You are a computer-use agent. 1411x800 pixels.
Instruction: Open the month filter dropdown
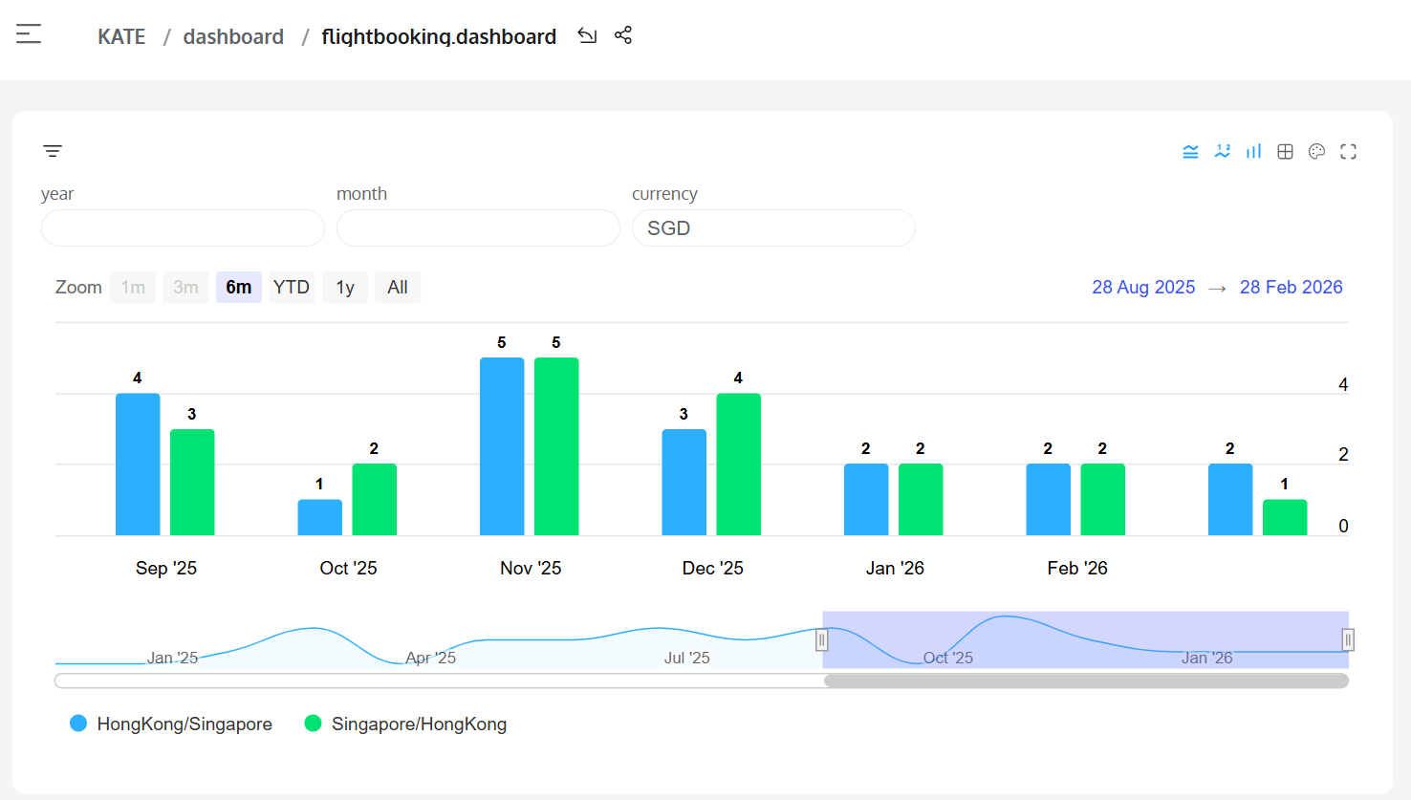coord(478,228)
